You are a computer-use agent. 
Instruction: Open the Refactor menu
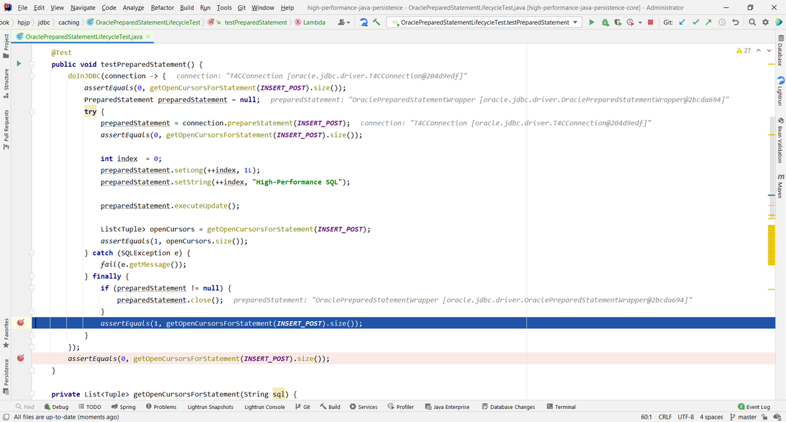162,7
